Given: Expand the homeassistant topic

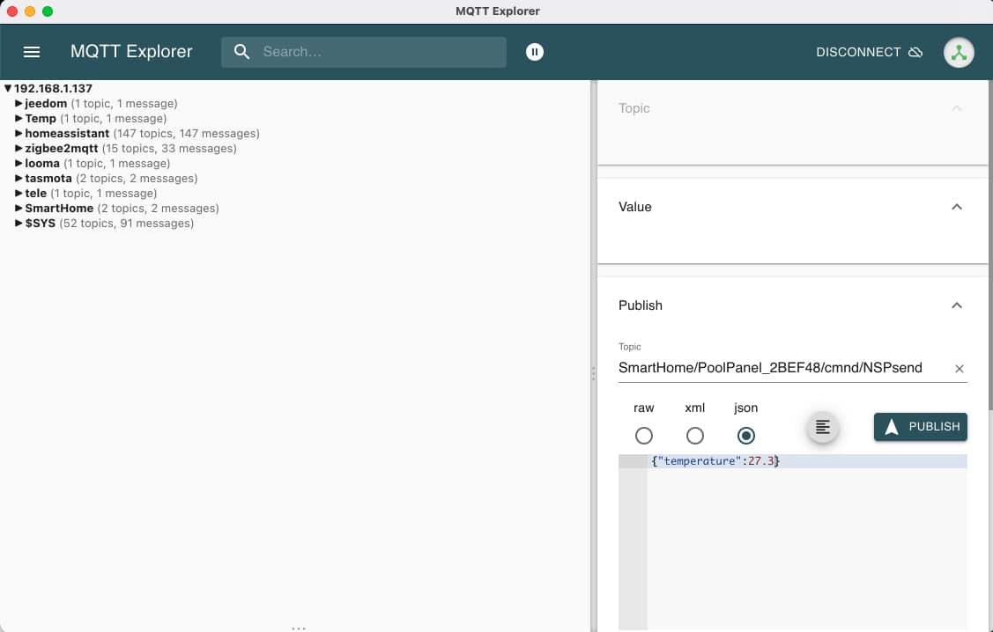Looking at the screenshot, I should pos(19,134).
